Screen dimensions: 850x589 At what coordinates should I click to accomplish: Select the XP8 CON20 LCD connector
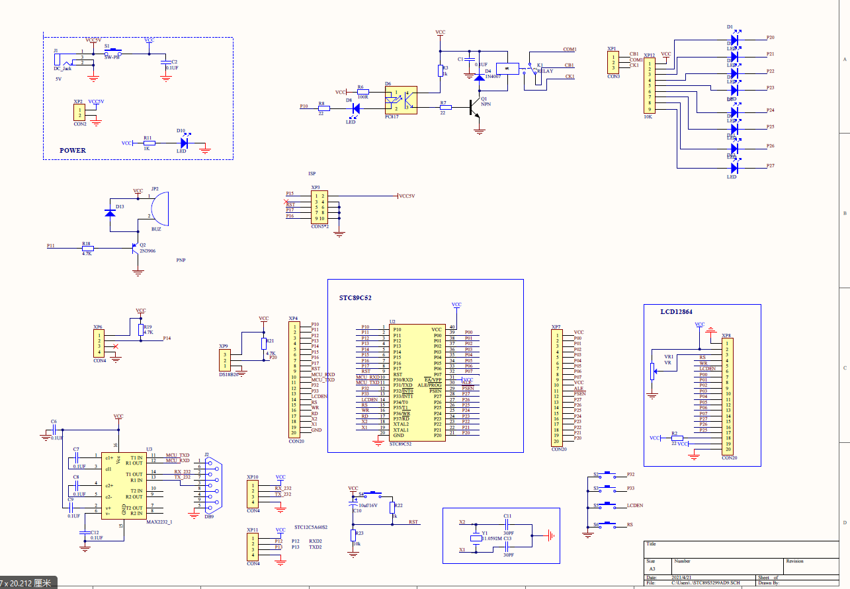coord(728,396)
